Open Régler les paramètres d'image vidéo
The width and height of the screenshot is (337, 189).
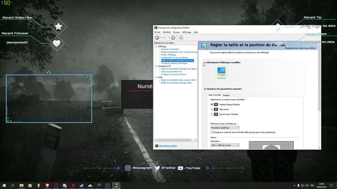[x=176, y=83]
